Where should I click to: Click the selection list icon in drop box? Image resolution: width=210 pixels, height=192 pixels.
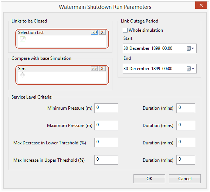23,39
